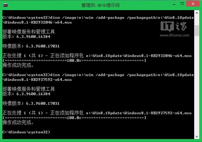Viewport: 202px width, 142px height.
Task: Open the Command Prompt system menu icon
Action: [x=5, y=5]
